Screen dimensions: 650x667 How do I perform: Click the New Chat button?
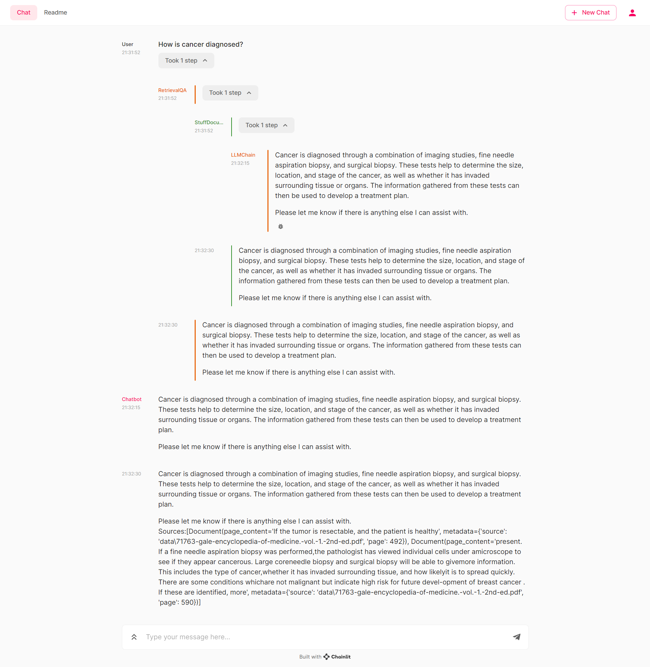(589, 13)
